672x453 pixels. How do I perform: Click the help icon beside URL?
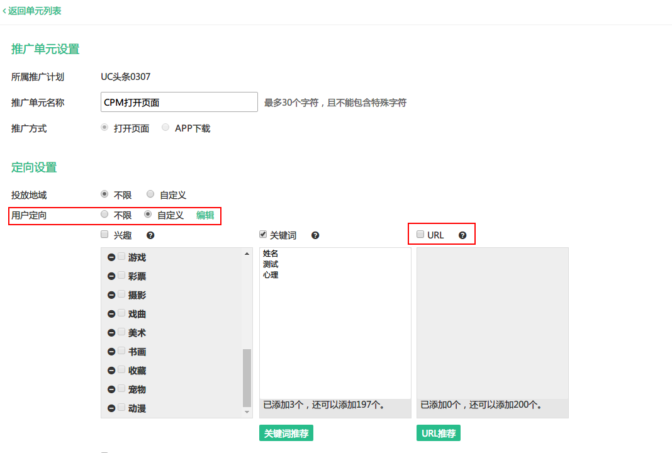tap(462, 235)
